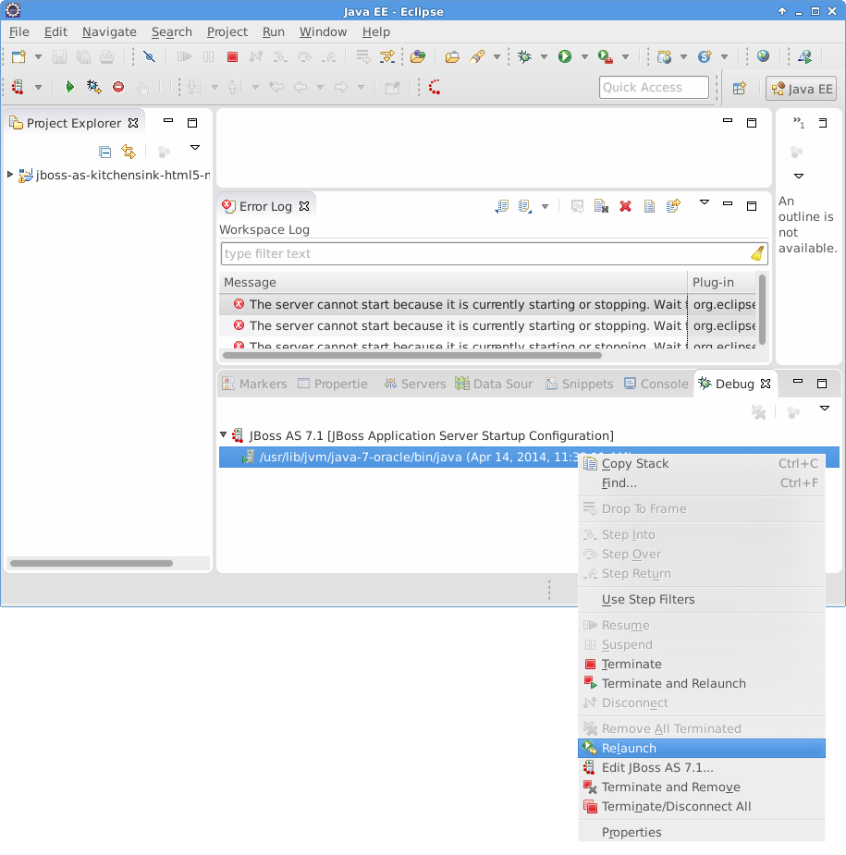846x855 pixels.
Task: Open Error Log view menu triangle
Action: [705, 202]
